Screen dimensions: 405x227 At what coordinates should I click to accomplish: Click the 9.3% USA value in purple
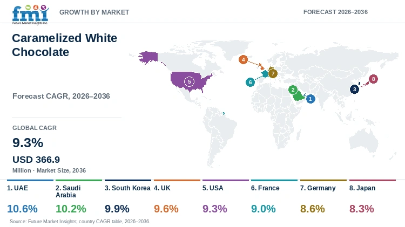pyautogui.click(x=214, y=209)
